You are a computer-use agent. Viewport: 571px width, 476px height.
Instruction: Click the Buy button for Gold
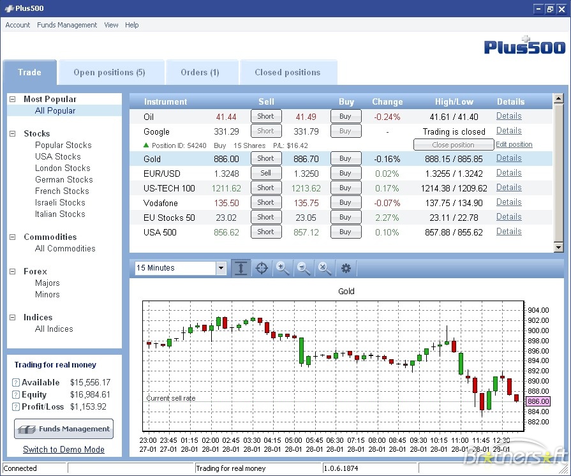pos(346,158)
